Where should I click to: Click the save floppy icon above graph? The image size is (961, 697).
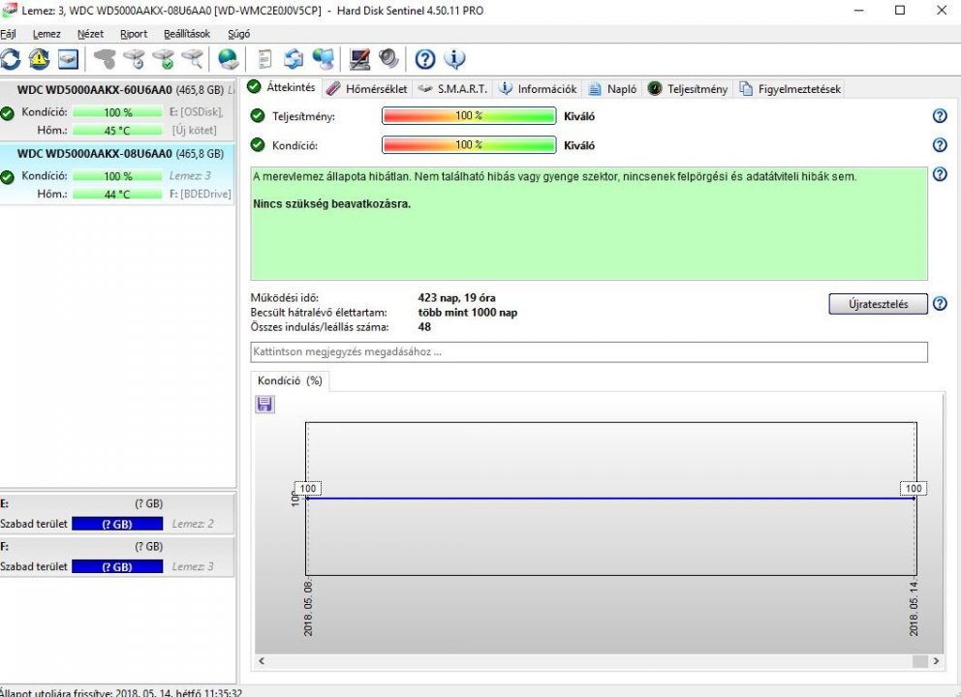[x=264, y=405]
